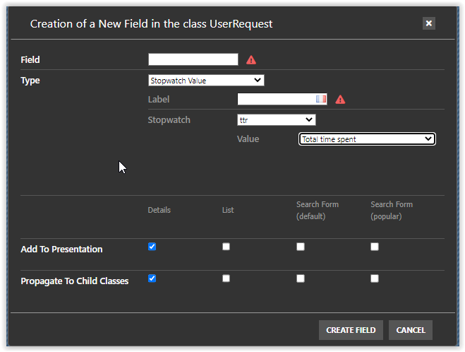The height and width of the screenshot is (352, 465).
Task: Click the warning icon beside Field input
Action: 251,60
